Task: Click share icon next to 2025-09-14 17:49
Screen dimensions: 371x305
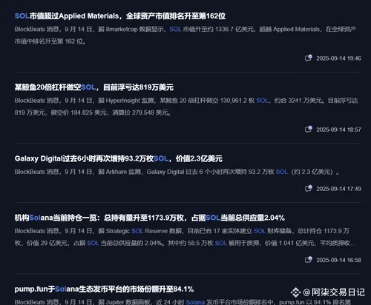Action: (309, 189)
